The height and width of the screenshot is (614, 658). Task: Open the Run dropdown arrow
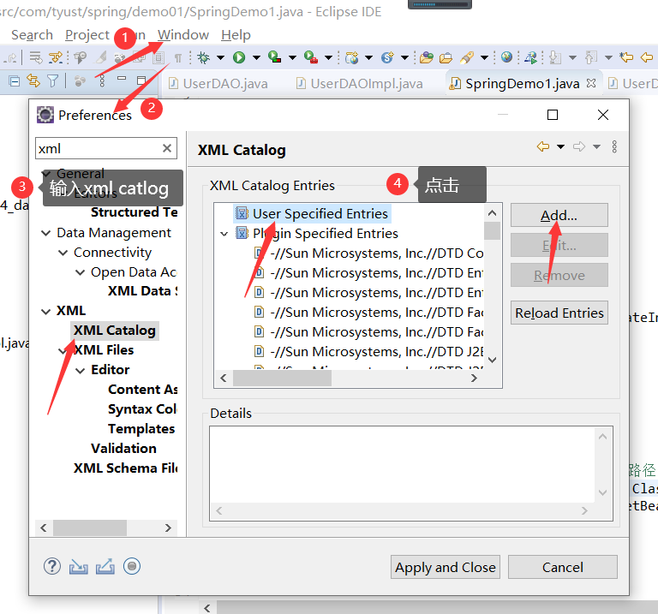click(256, 58)
